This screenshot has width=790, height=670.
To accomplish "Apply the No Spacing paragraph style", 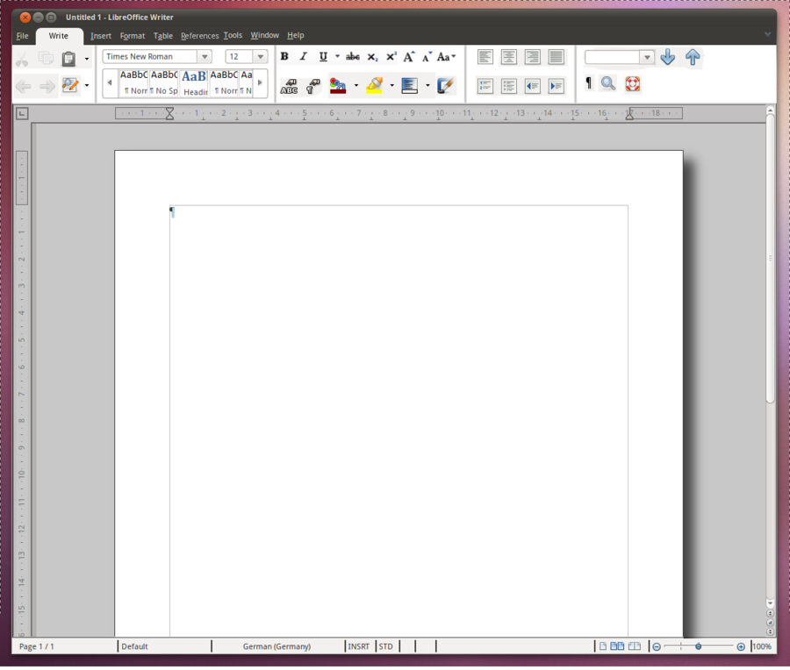I will (x=164, y=82).
